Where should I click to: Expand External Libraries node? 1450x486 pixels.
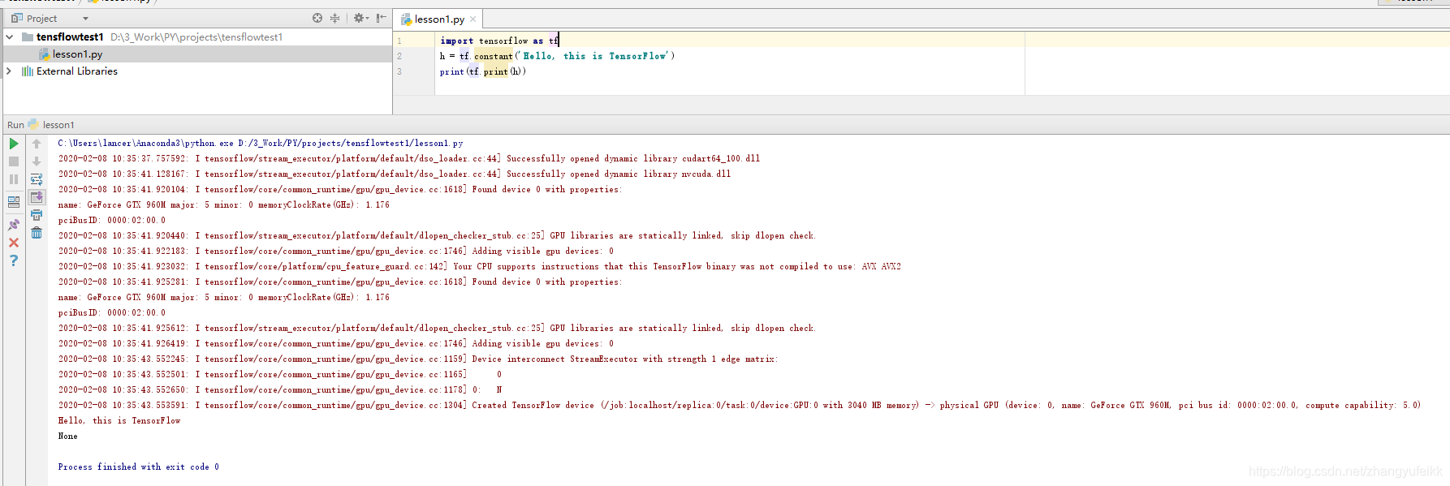pos(10,71)
